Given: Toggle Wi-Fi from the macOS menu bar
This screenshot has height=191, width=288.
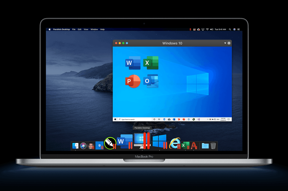Looking at the screenshot, I should (207, 29).
